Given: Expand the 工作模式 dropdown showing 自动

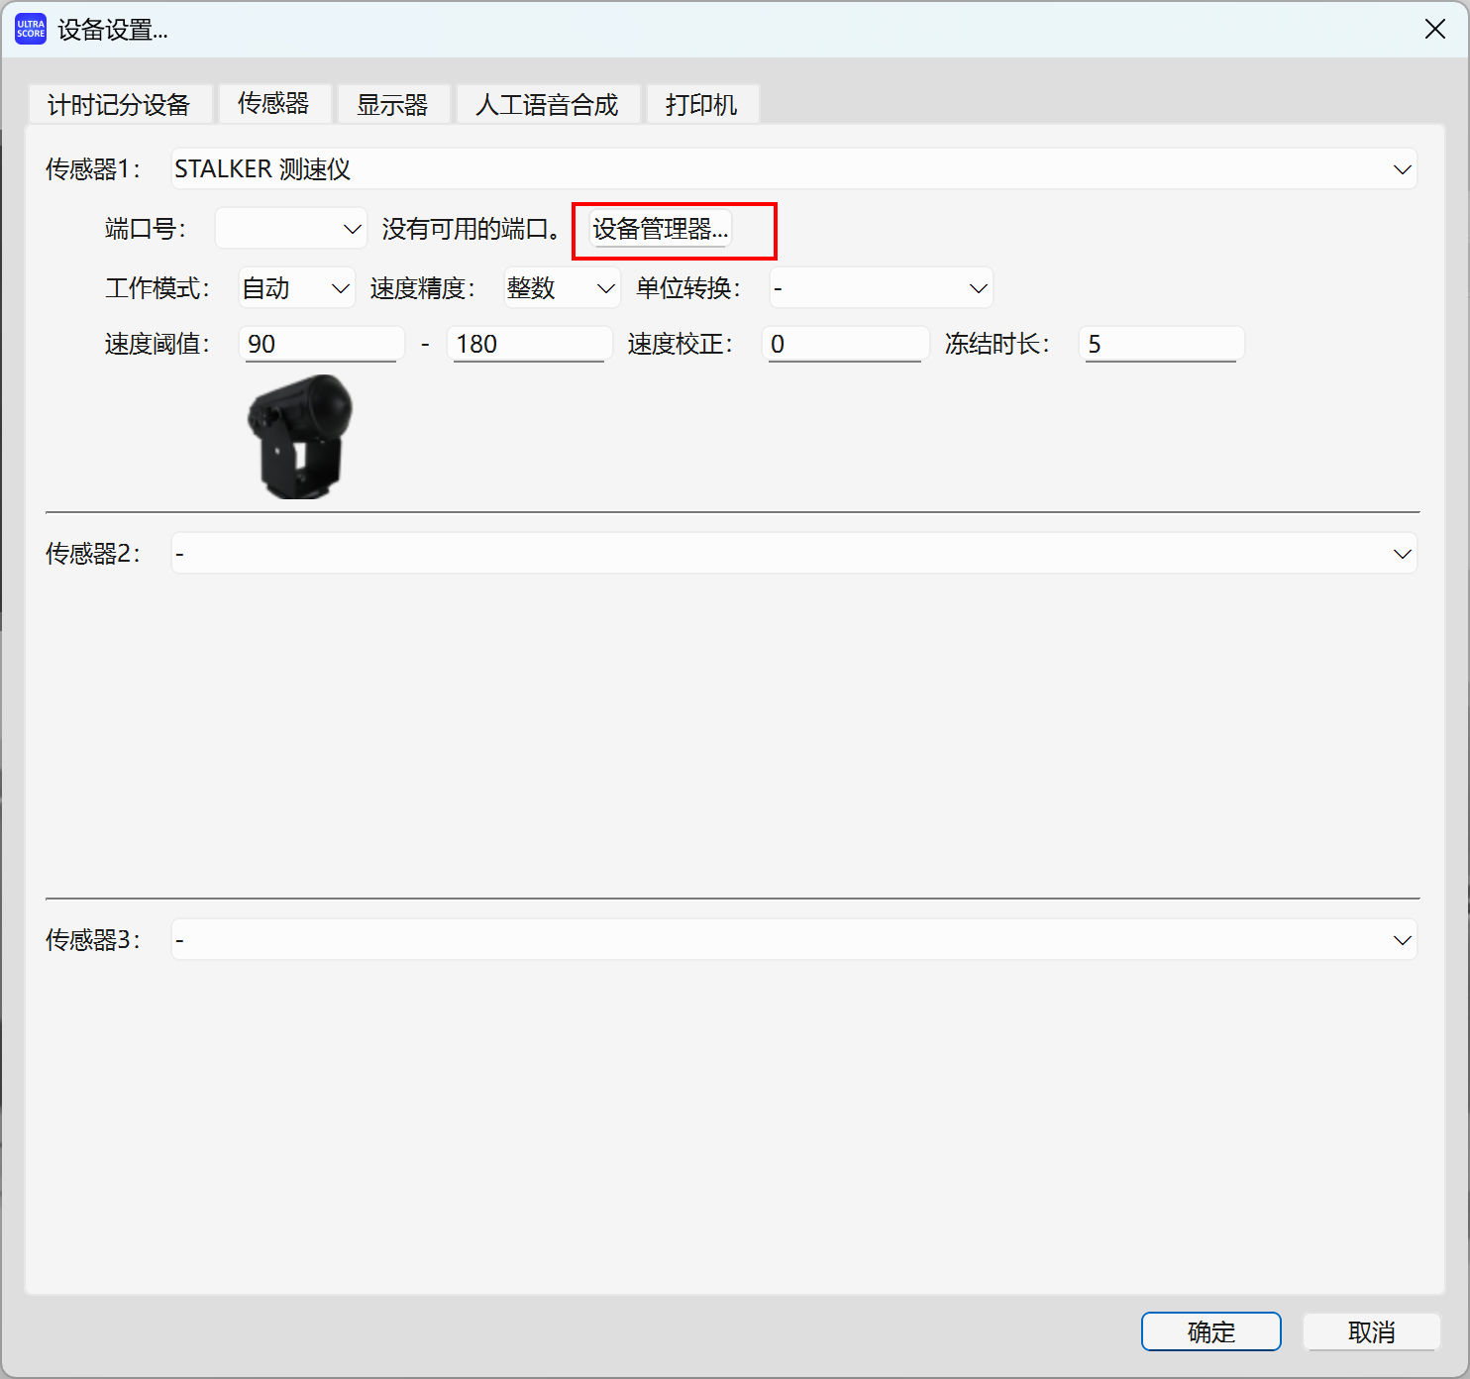Looking at the screenshot, I should (297, 288).
